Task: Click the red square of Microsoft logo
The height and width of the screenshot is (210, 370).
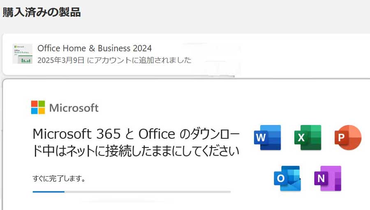Action: (35, 104)
